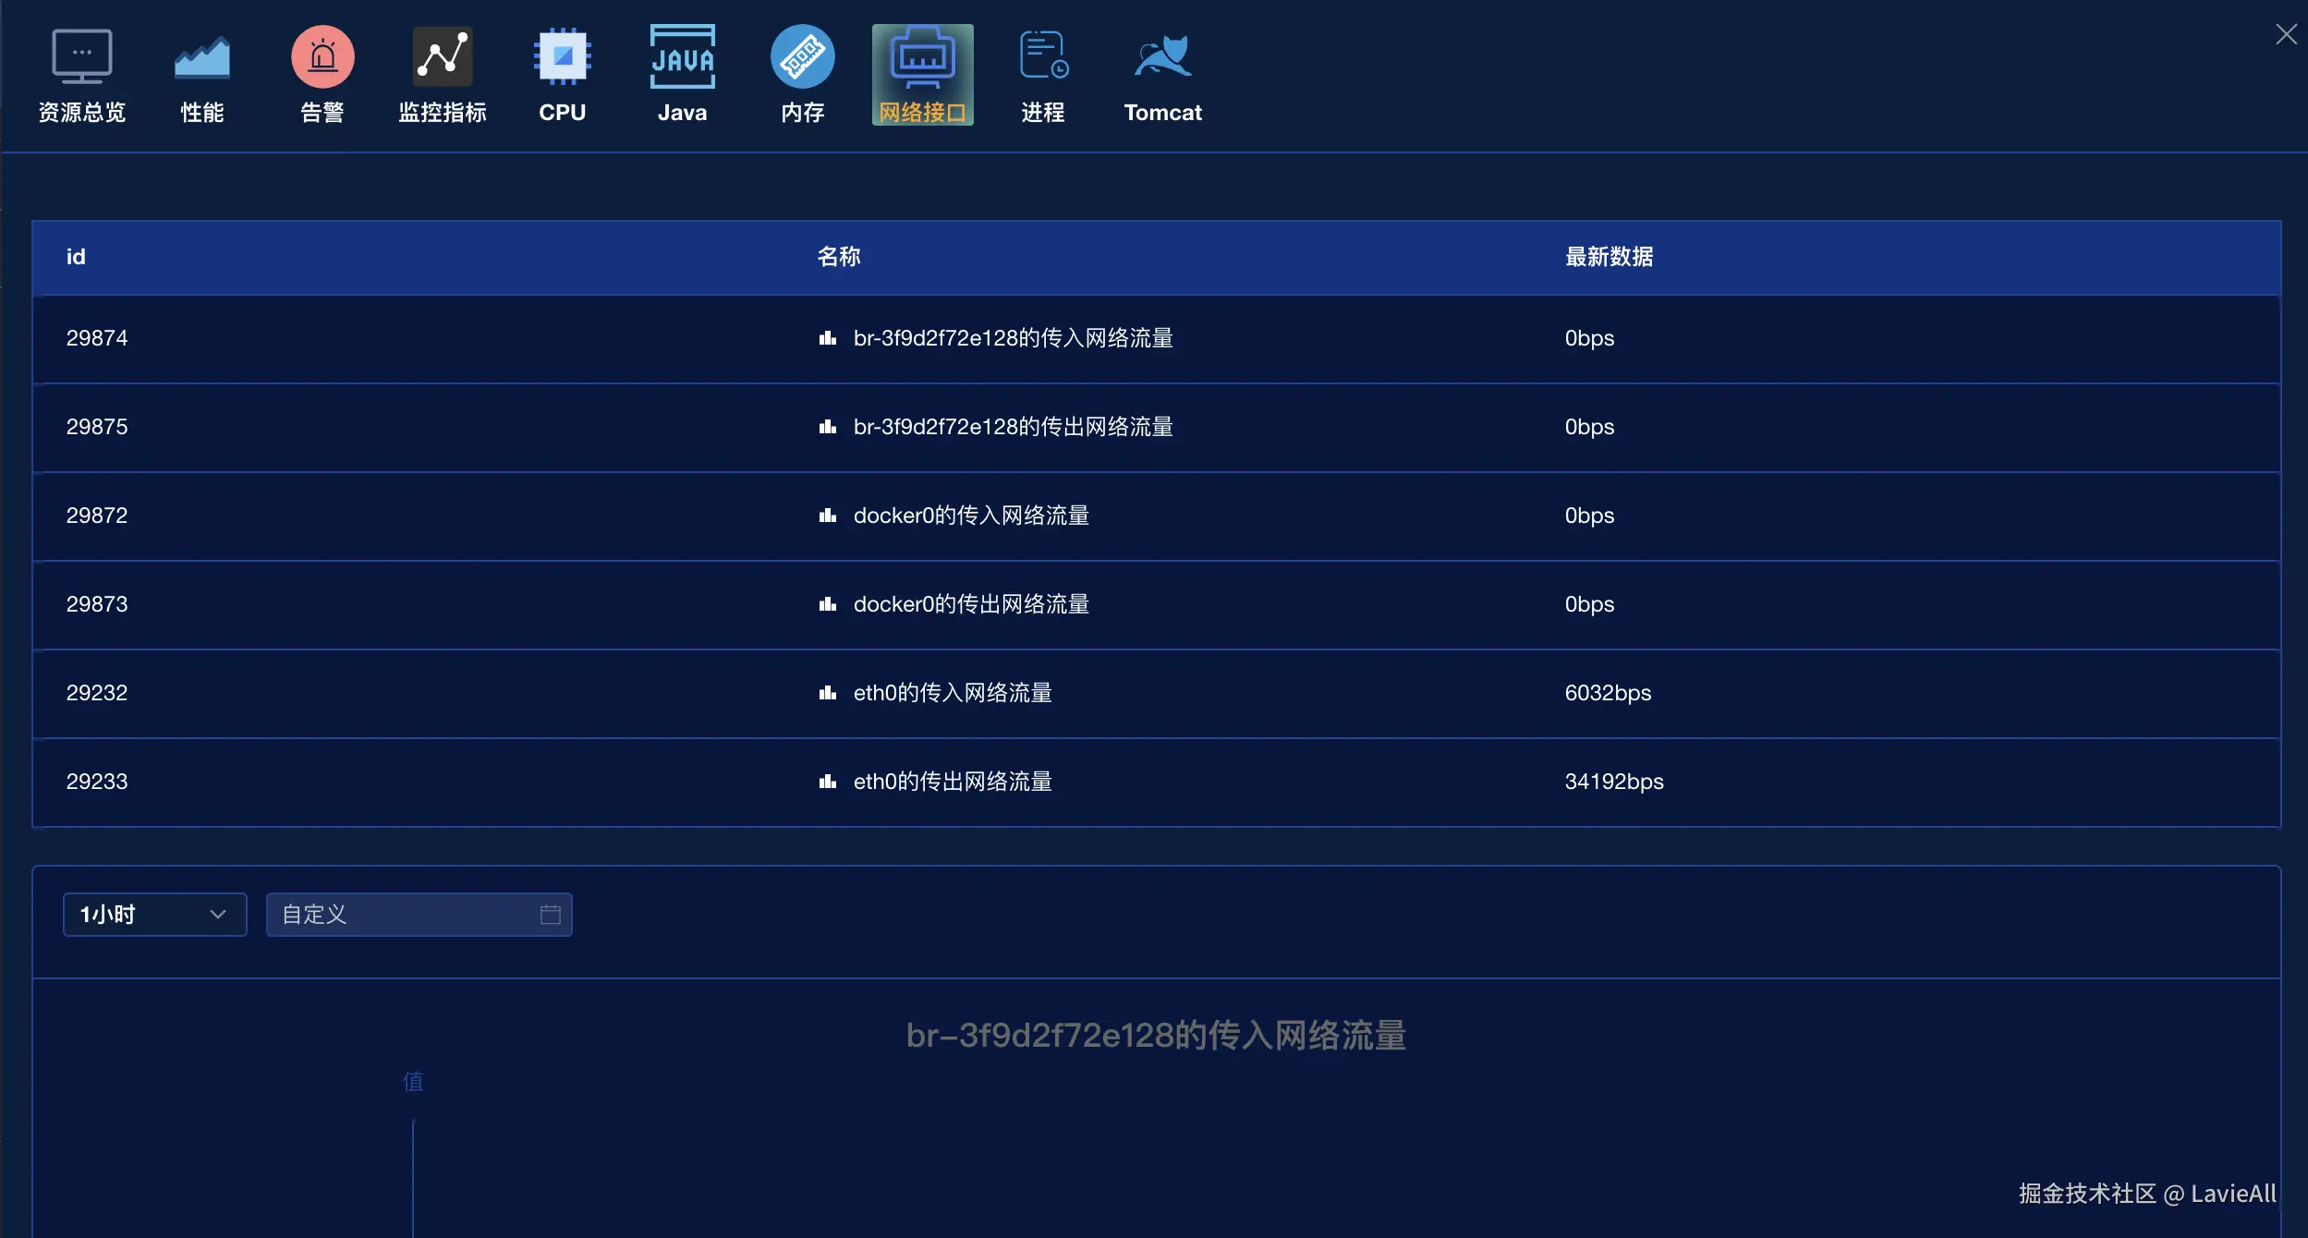Select the 网络接口 tab
Viewport: 2308px width, 1238px height.
point(922,74)
